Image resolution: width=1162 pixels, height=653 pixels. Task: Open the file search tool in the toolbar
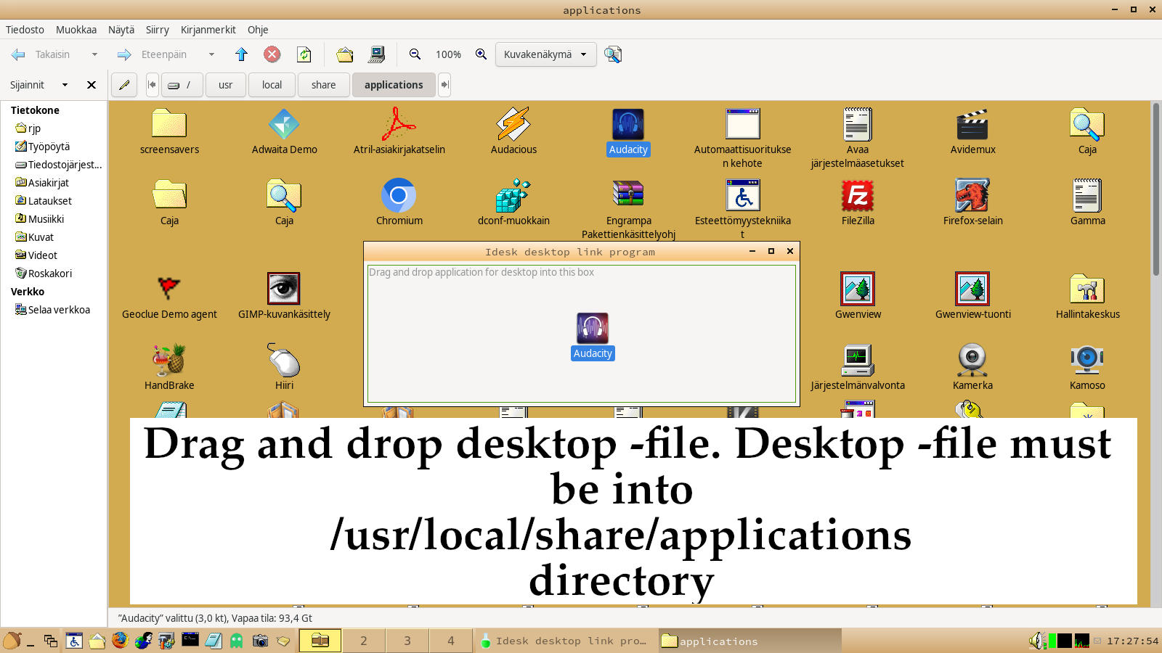pyautogui.click(x=613, y=54)
